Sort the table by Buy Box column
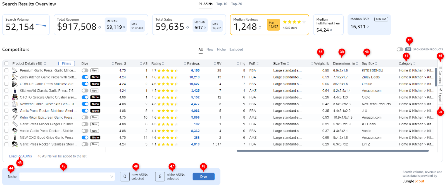 (370, 64)
